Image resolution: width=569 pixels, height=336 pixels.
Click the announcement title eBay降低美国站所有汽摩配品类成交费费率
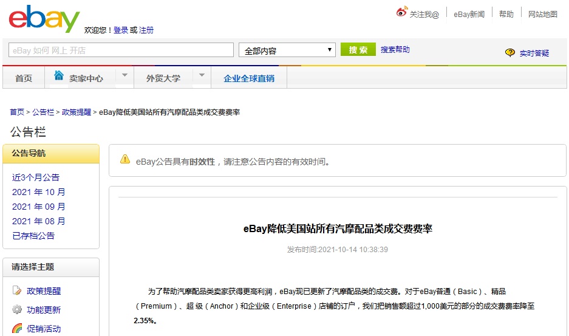[338, 228]
